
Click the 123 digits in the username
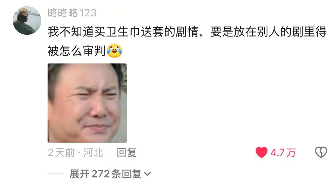88,13
